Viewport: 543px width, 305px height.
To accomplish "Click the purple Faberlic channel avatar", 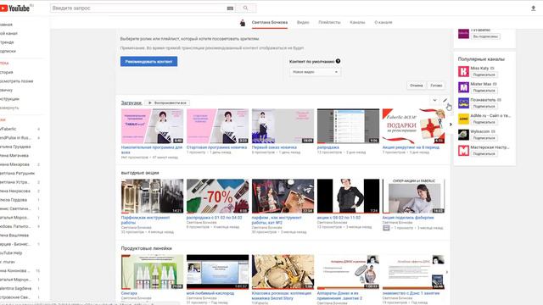I will pos(463,34).
